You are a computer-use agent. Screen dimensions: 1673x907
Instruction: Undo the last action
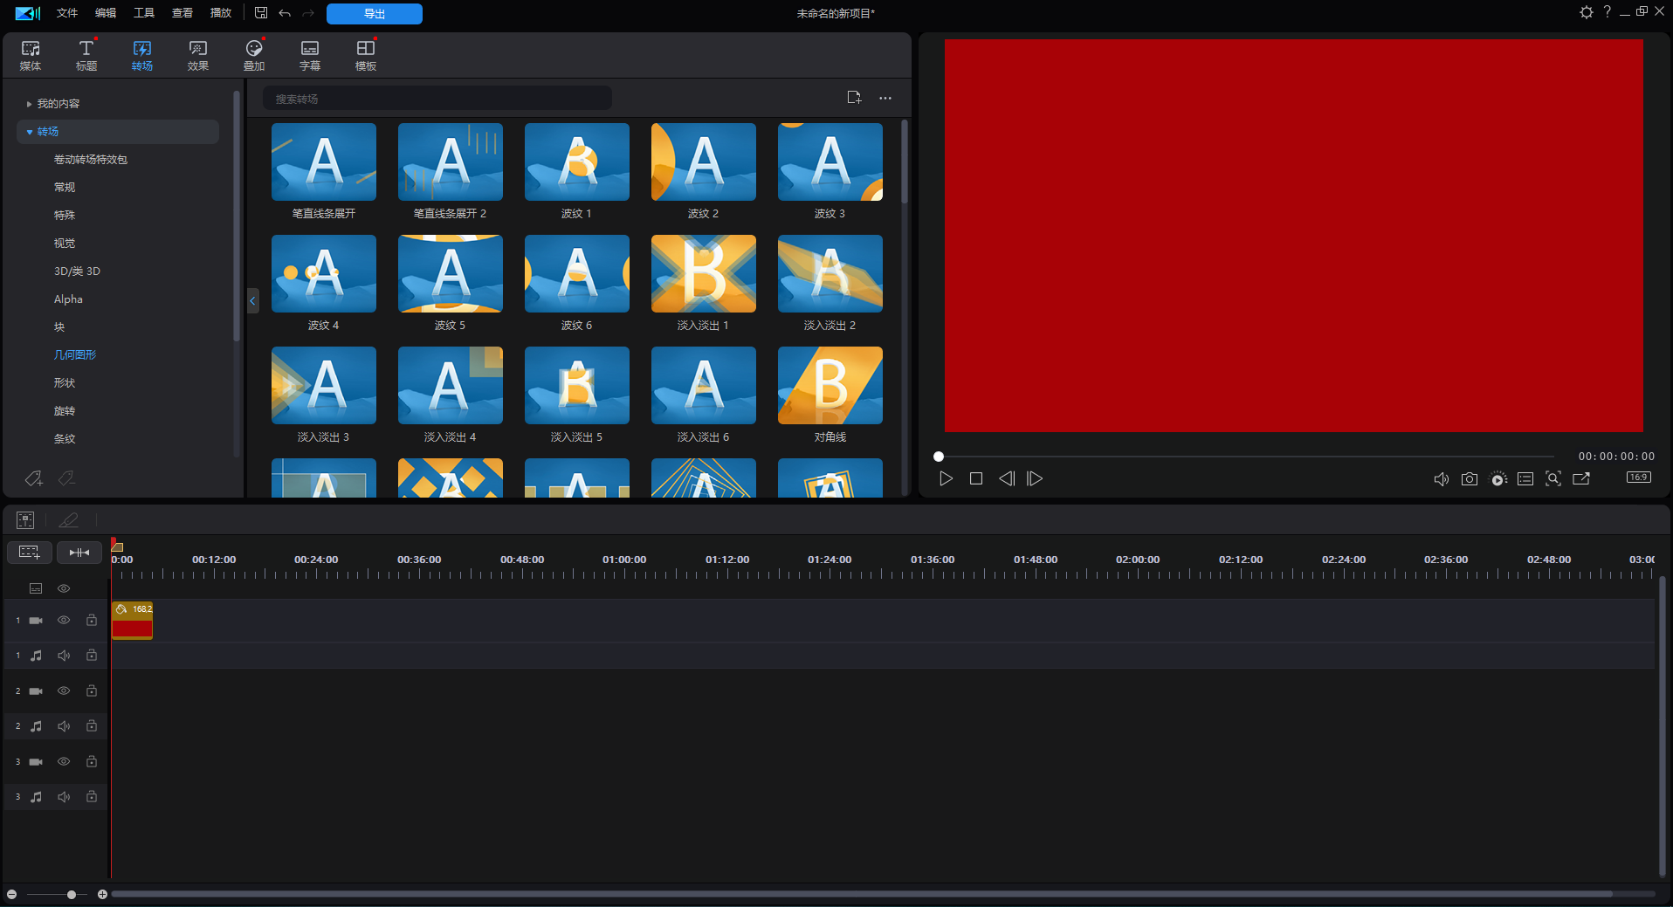pos(285,13)
